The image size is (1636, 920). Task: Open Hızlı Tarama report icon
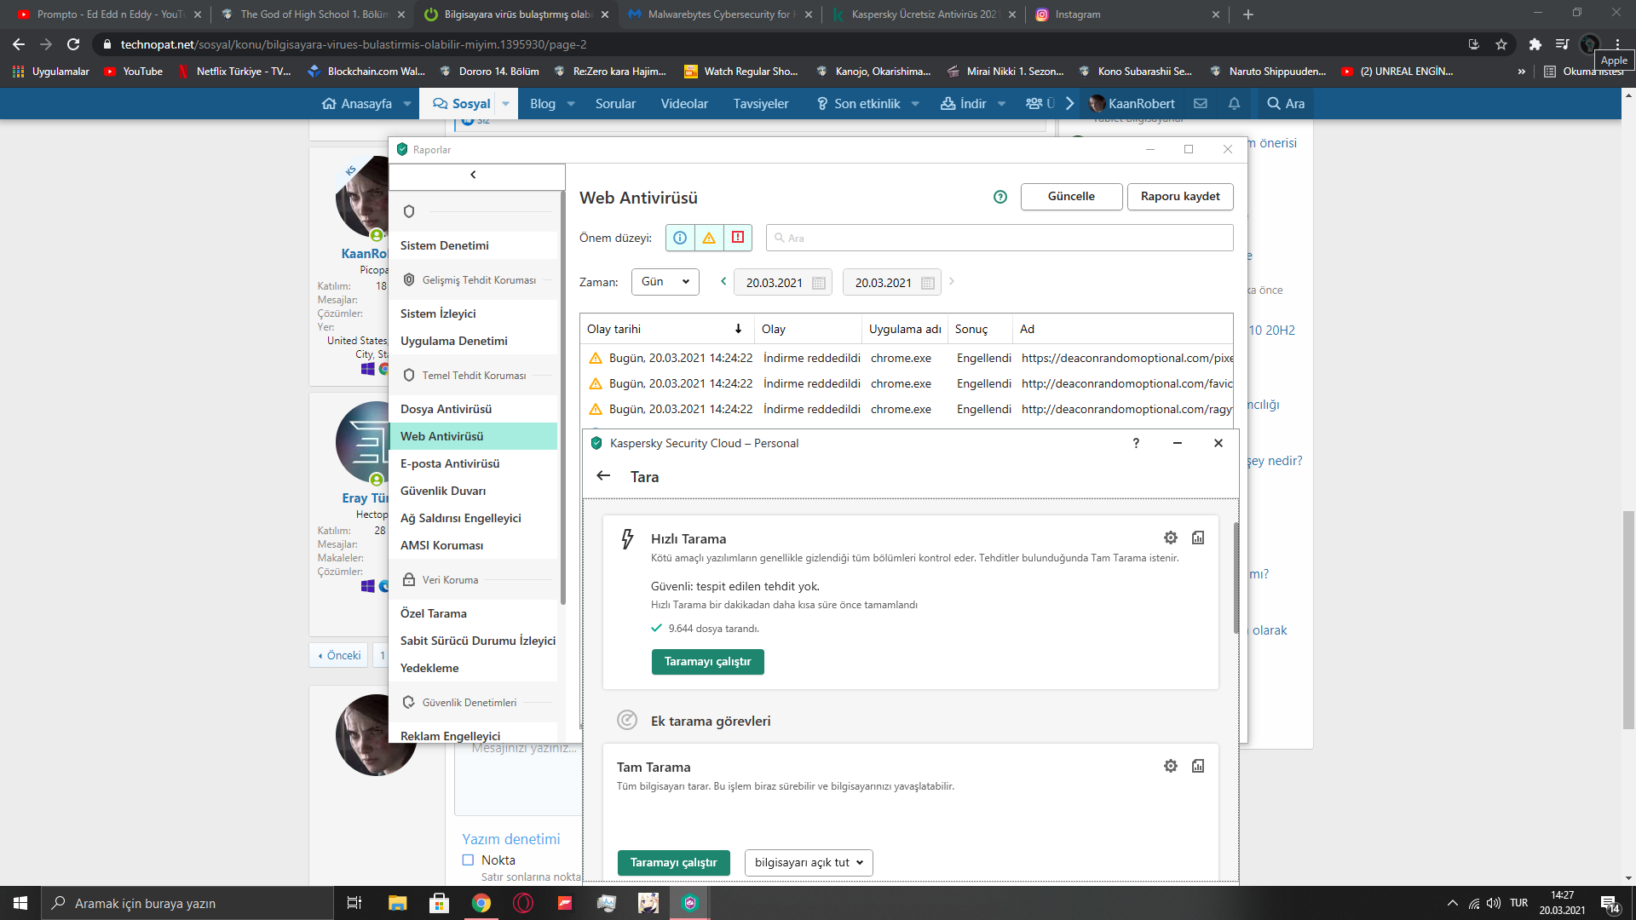coord(1198,538)
